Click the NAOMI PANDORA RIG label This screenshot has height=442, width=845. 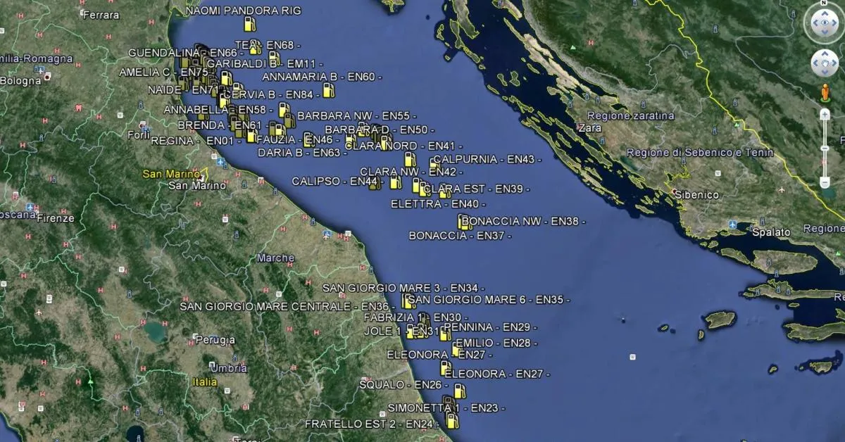click(x=244, y=11)
